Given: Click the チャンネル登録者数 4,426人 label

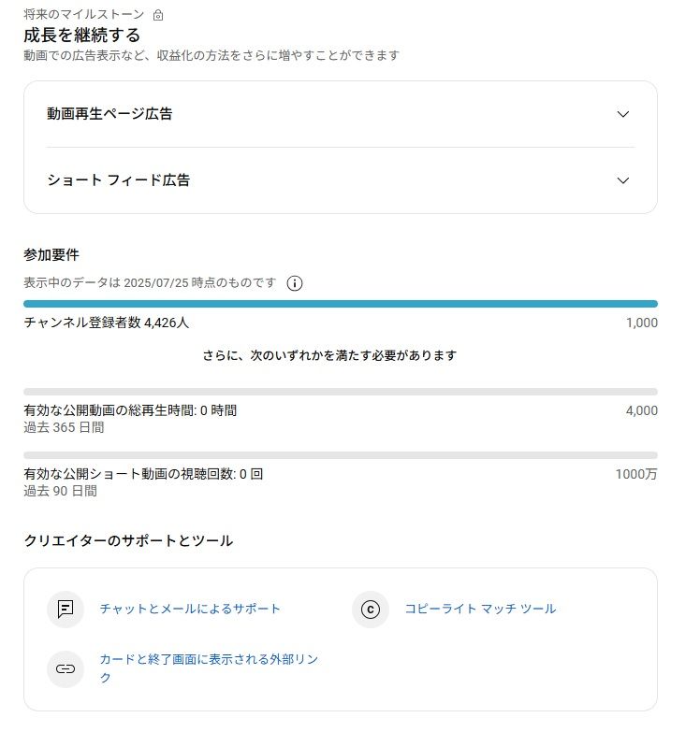Looking at the screenshot, I should [x=107, y=323].
